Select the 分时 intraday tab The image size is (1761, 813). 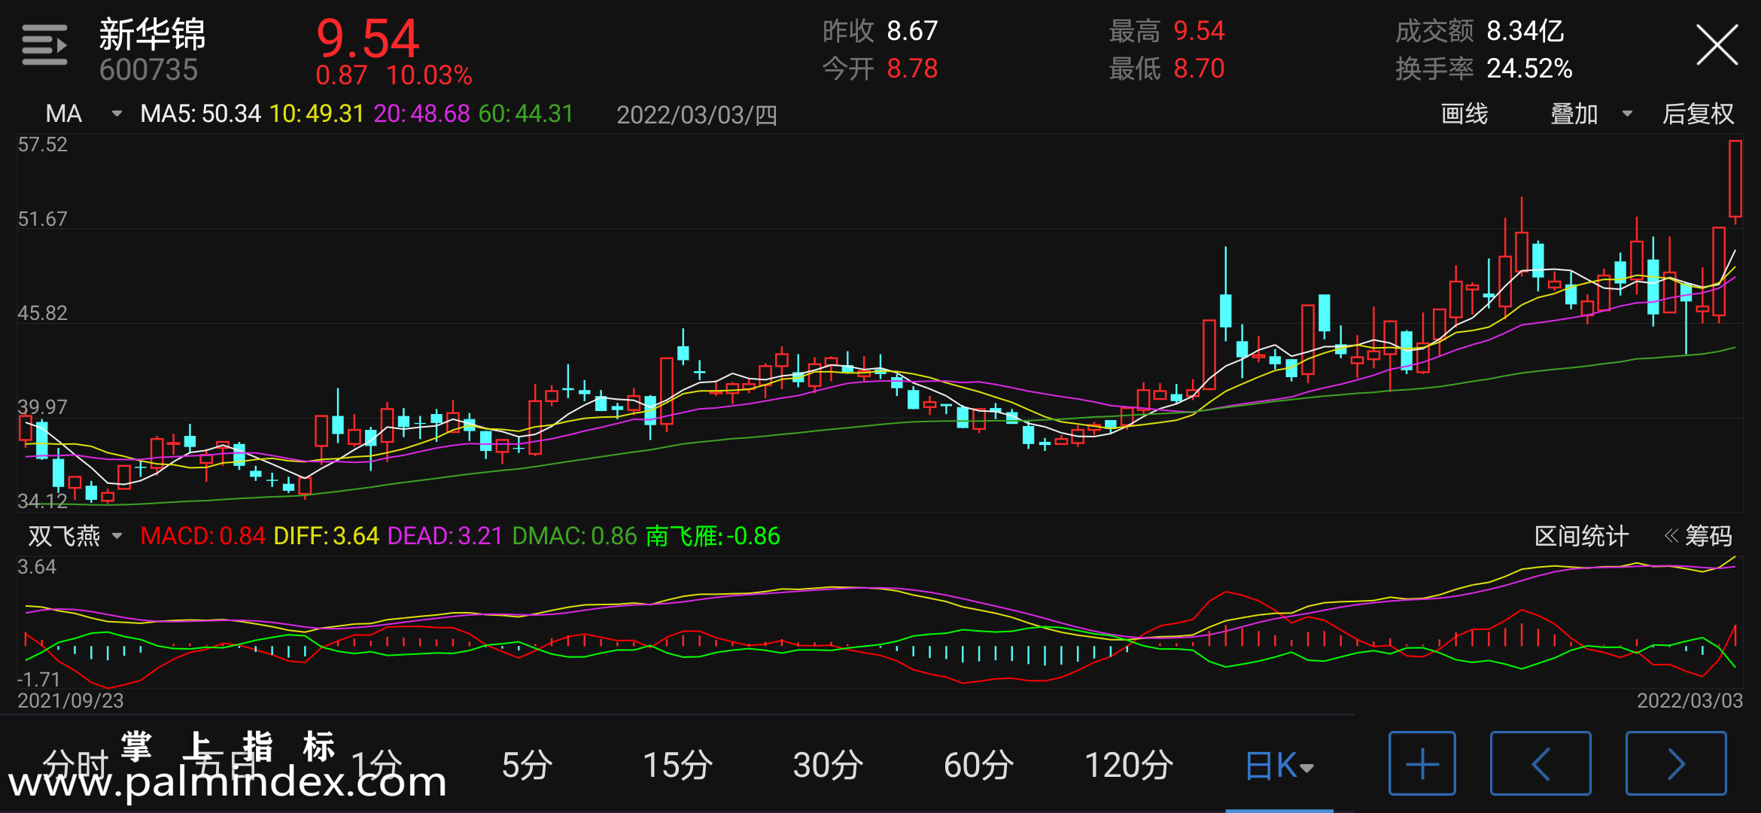click(75, 765)
